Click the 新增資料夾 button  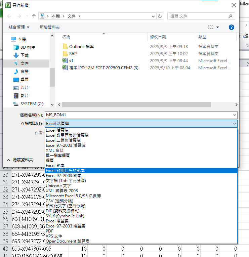click(50, 27)
